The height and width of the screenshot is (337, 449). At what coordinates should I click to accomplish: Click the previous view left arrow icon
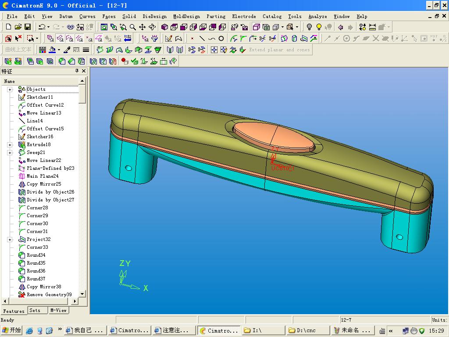click(x=340, y=27)
